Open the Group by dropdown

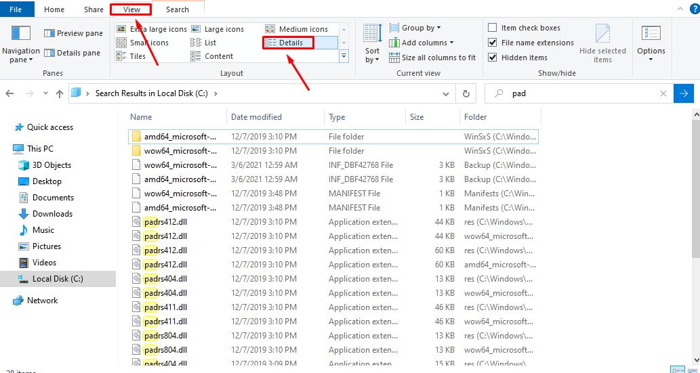[415, 28]
